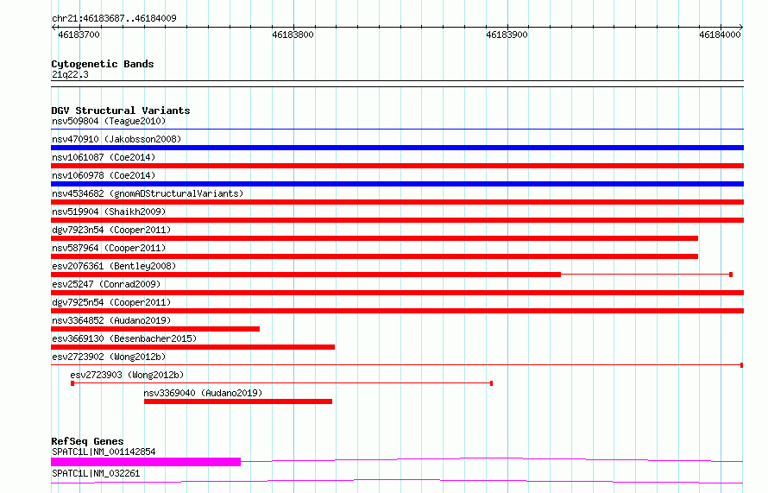Click the Cytogenetic Bands track title
This screenshot has height=493, width=768.
(103, 64)
